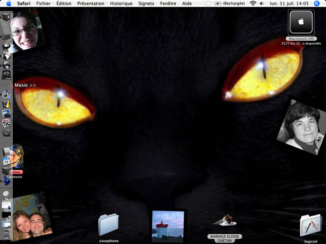Viewport: 326px width, 244px height.
Task: Expand the Fenêtre menu
Action: coord(168,3)
